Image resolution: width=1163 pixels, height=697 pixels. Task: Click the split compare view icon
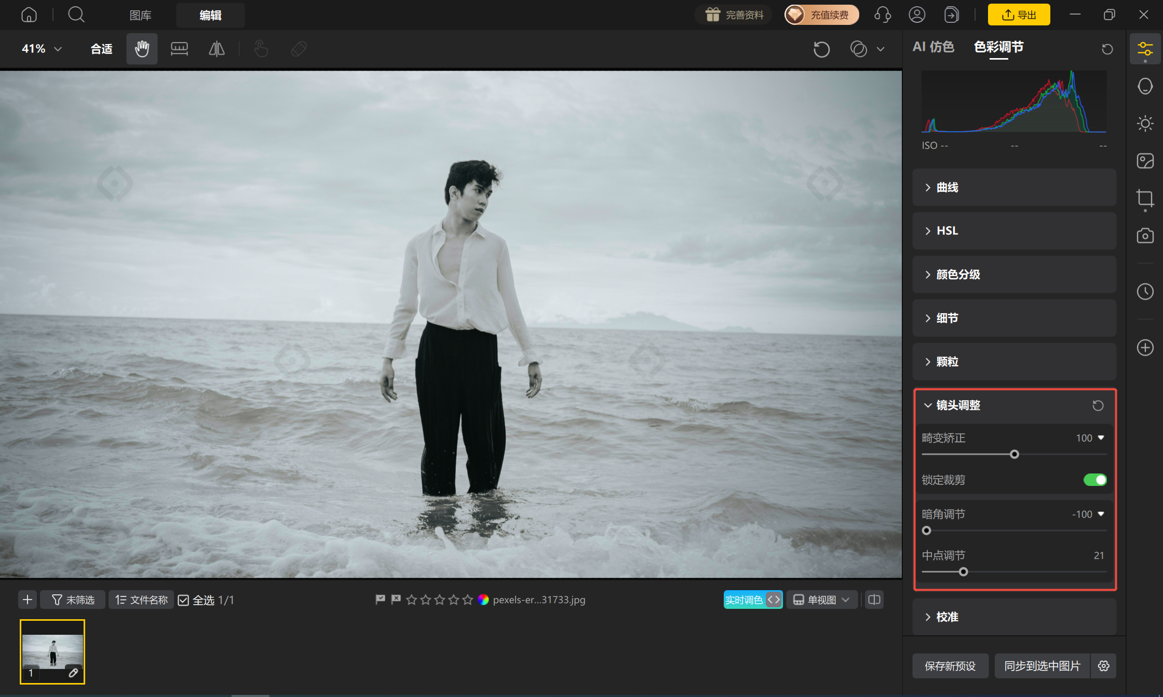point(874,600)
